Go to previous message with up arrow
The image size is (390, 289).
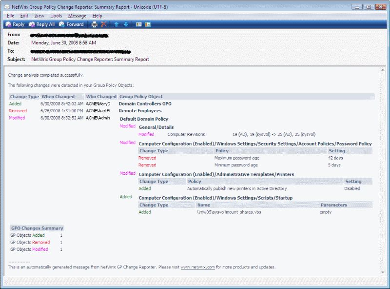(x=117, y=24)
